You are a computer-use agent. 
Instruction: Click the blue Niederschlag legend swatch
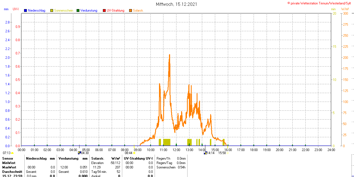pos(25,10)
